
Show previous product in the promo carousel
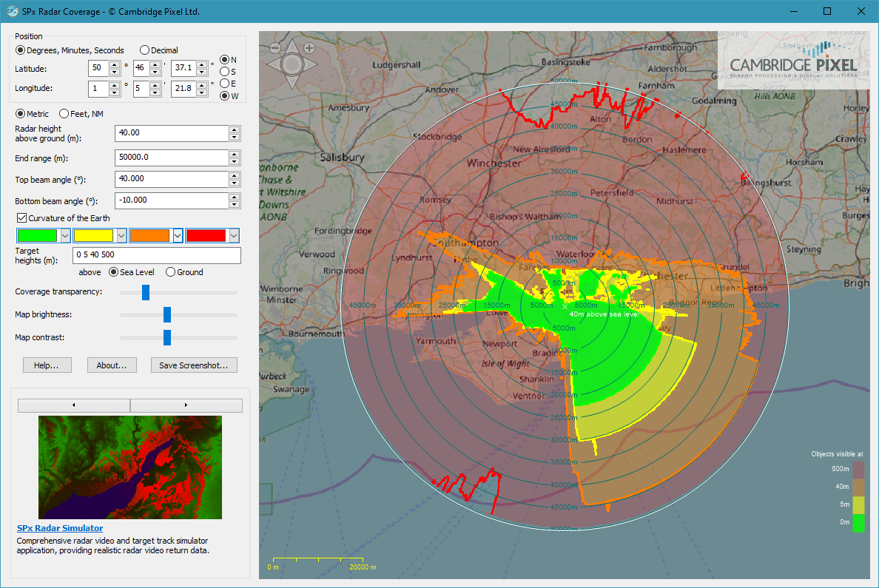[73, 405]
